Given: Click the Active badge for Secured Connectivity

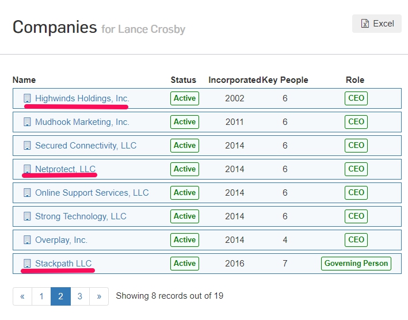Looking at the screenshot, I should (185, 146).
